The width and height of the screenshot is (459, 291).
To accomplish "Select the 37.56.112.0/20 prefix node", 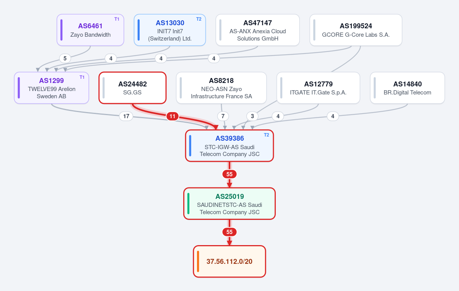I will point(229,261).
